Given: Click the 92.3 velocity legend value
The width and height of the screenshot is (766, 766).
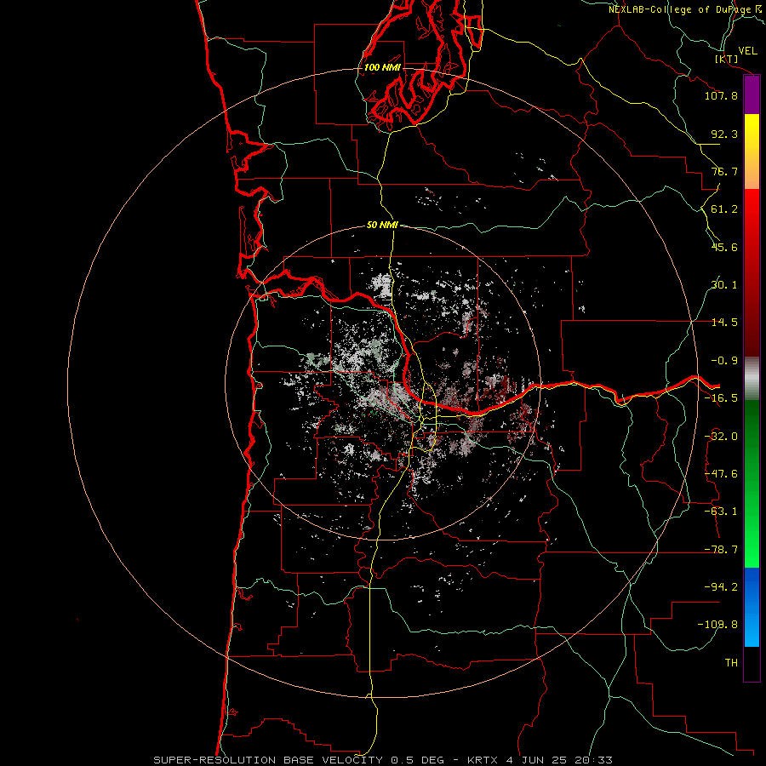Looking at the screenshot, I should (x=724, y=134).
